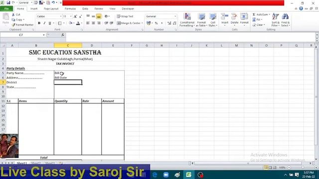This screenshot has height=179, width=319.
Task: Click the Orientation icon
Action: tap(106, 16)
